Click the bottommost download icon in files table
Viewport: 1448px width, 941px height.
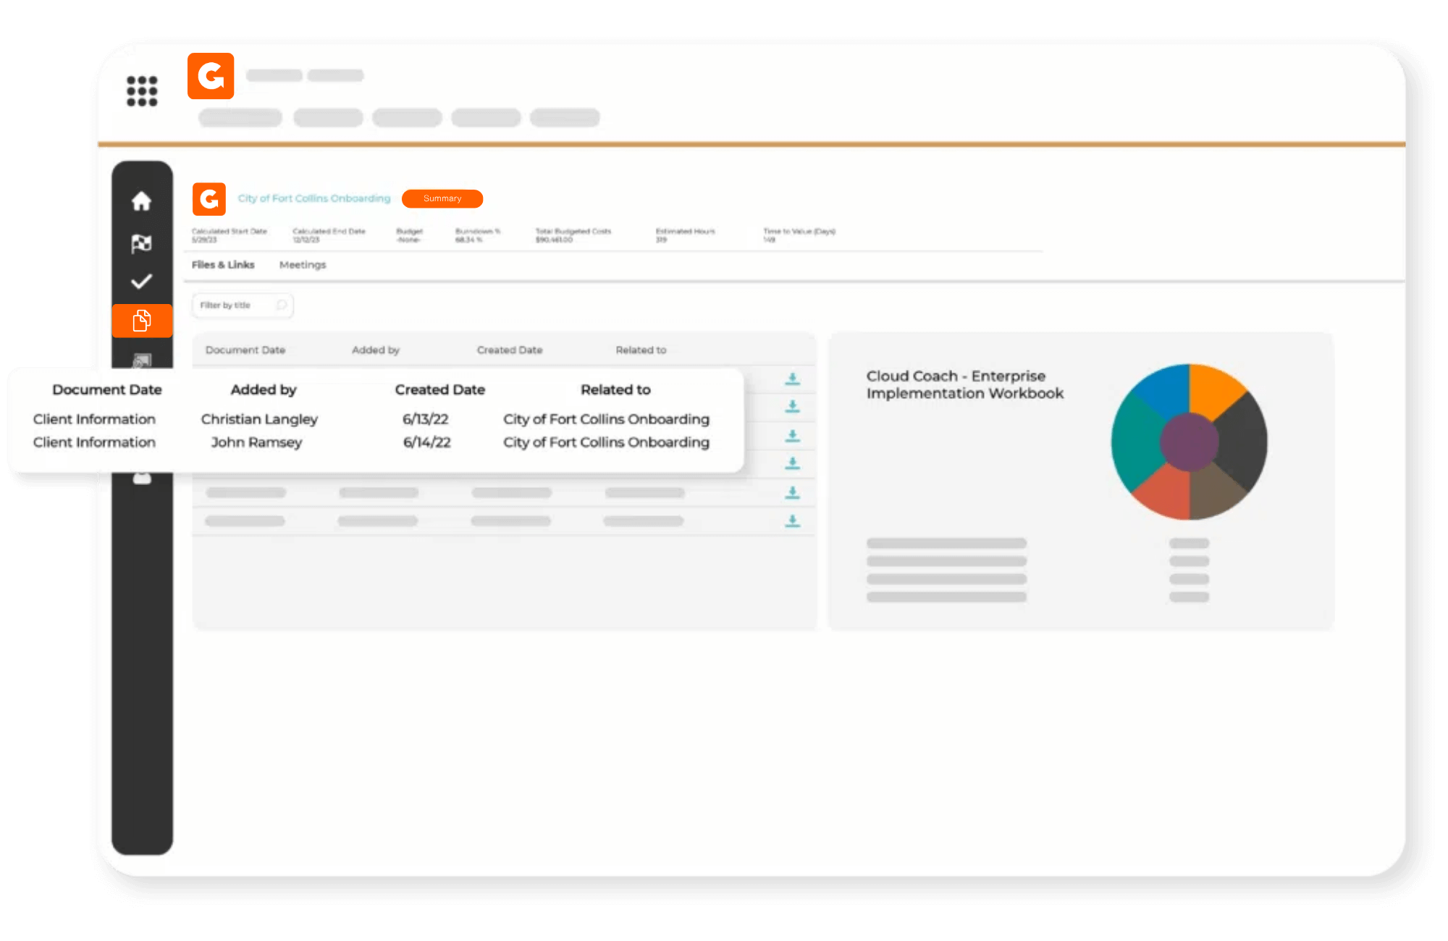(793, 521)
